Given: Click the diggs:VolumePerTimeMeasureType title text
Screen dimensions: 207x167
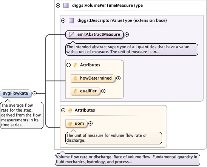Looking at the screenshot, I should point(107,5).
